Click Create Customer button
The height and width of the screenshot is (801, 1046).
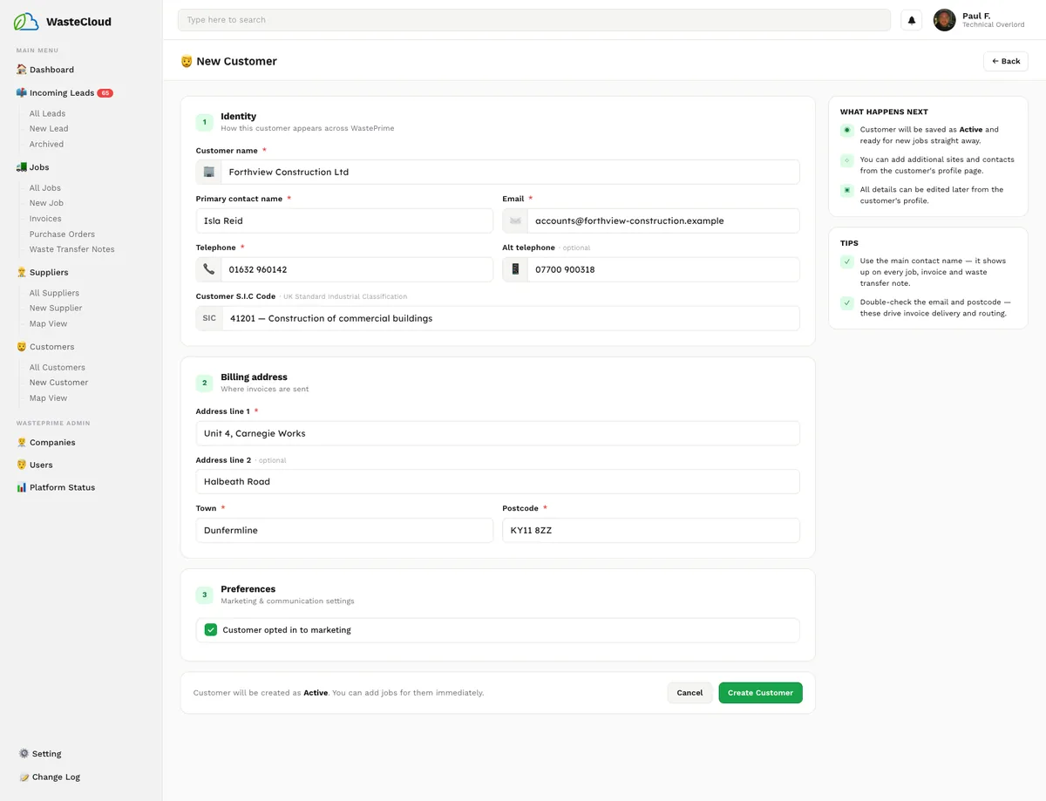[x=760, y=694]
